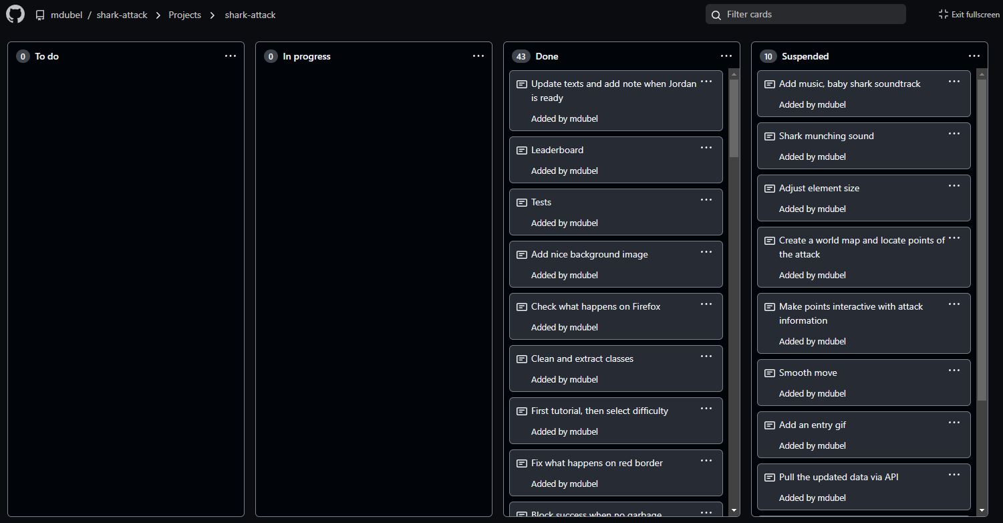1003x523 pixels.
Task: Click the Exit fullscreen icon
Action: click(x=943, y=14)
